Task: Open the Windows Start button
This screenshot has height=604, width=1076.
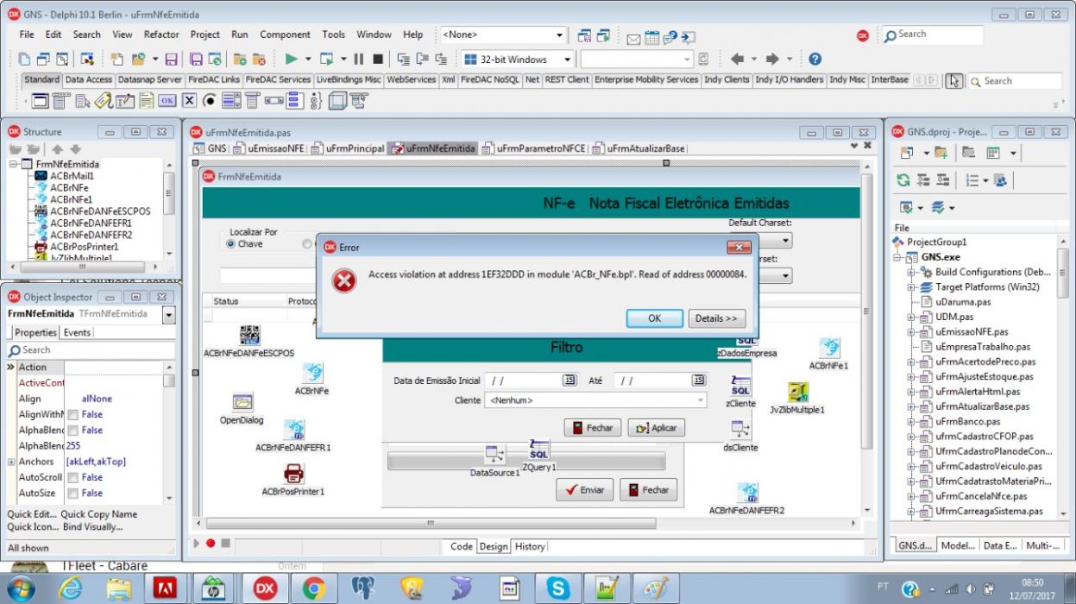Action: [19, 588]
